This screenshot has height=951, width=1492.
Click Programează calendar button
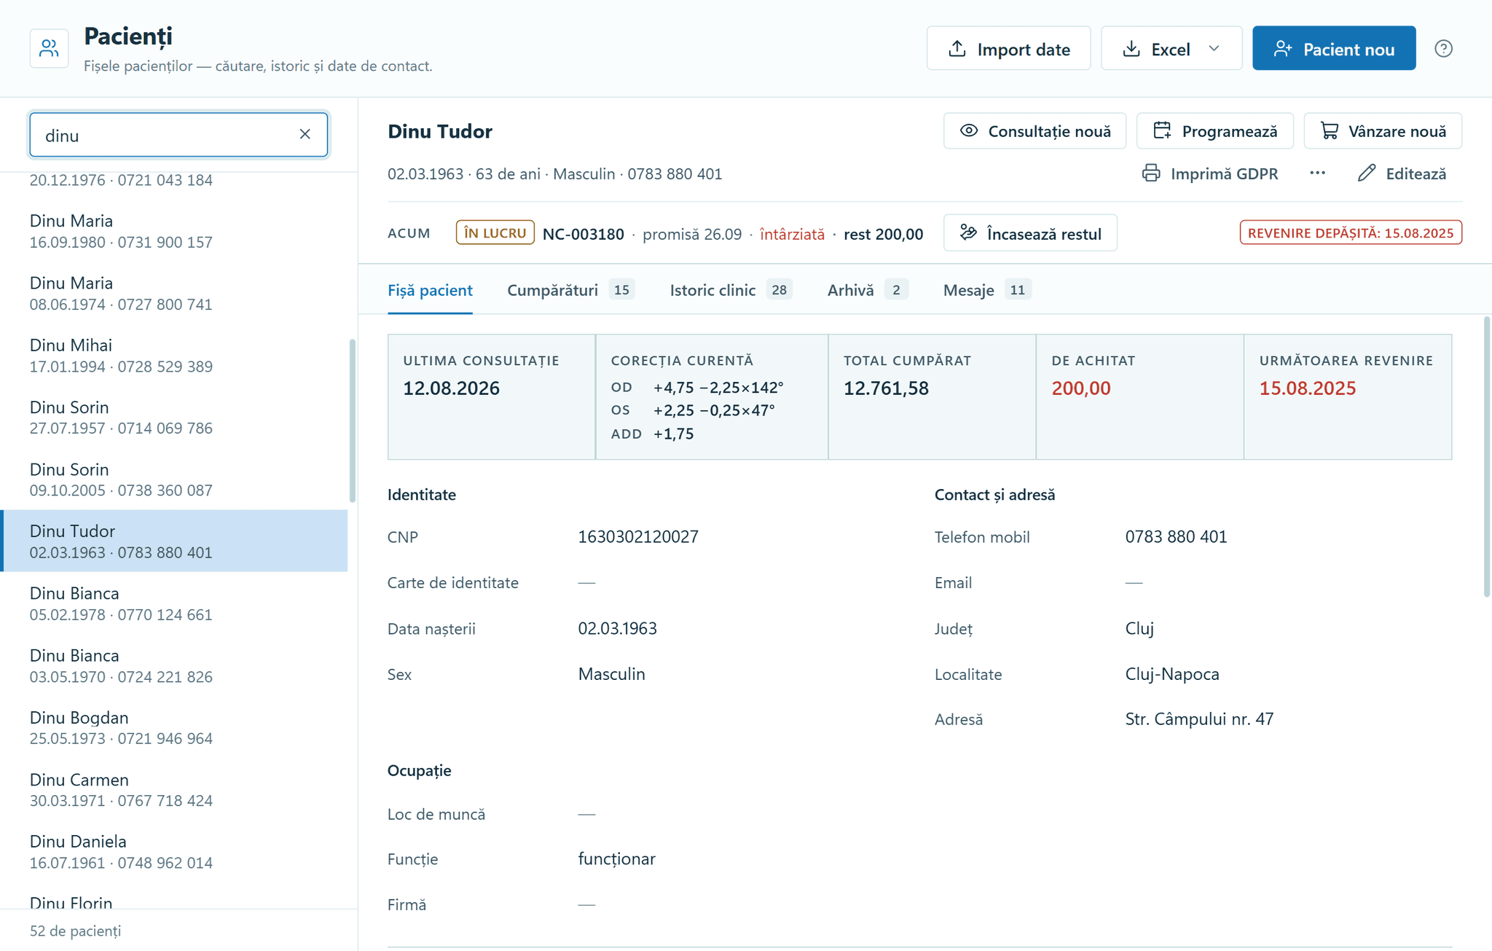1215,131
